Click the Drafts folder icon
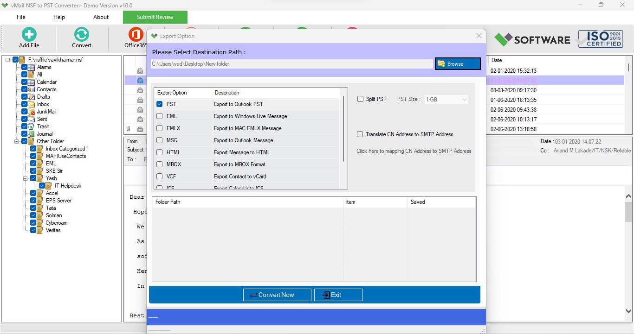 (31, 97)
